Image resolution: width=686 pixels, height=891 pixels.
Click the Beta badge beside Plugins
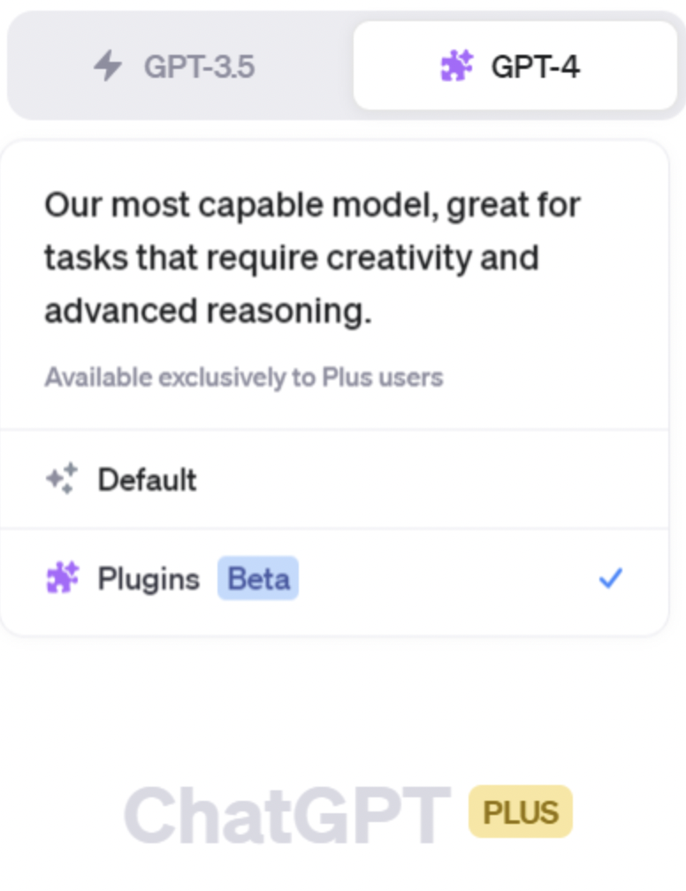(258, 578)
